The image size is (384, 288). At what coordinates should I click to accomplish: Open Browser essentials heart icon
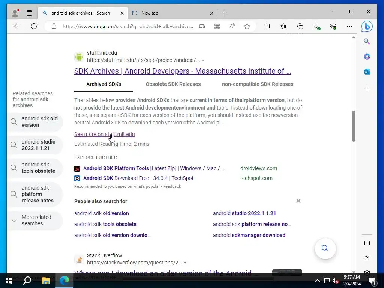point(333,26)
